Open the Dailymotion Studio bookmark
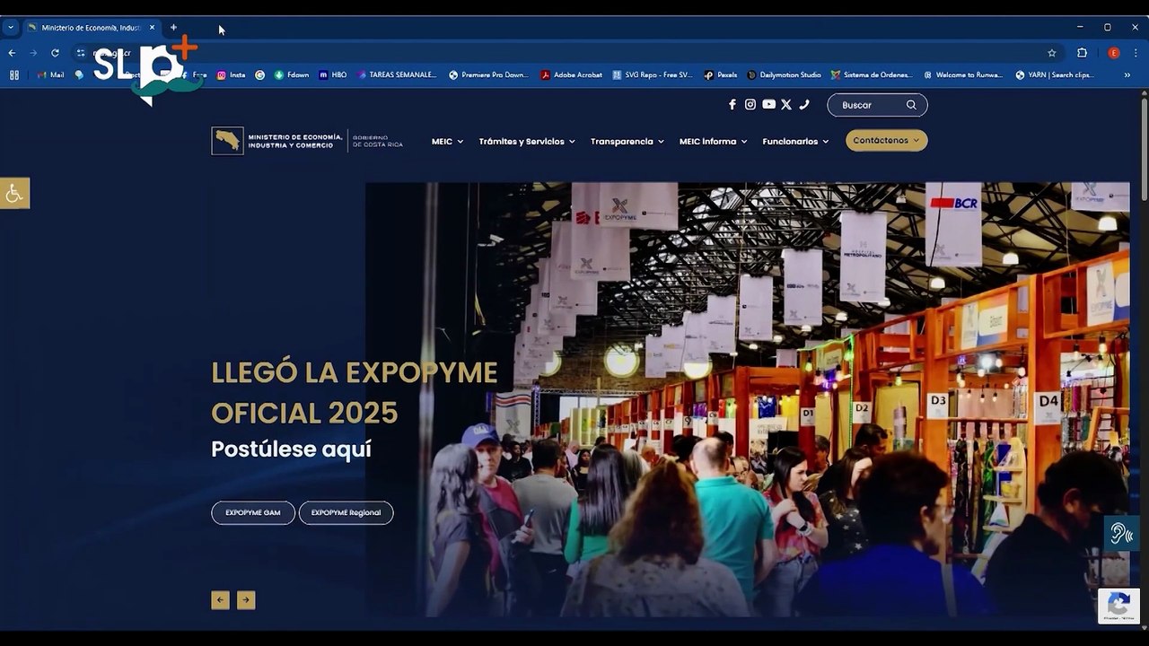This screenshot has height=646, width=1149. click(784, 75)
